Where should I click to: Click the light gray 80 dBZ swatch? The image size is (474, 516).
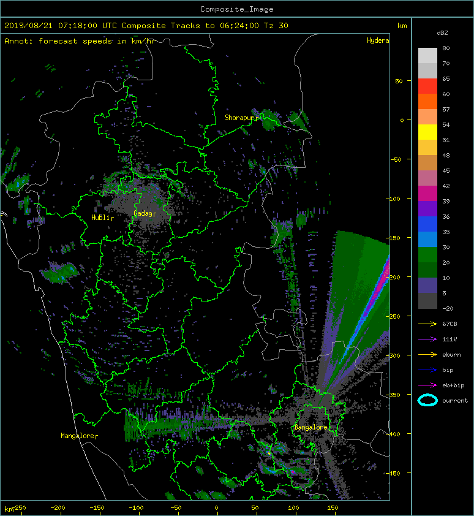(x=427, y=55)
